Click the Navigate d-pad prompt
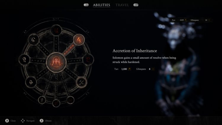222x125 pixels. coord(28,121)
